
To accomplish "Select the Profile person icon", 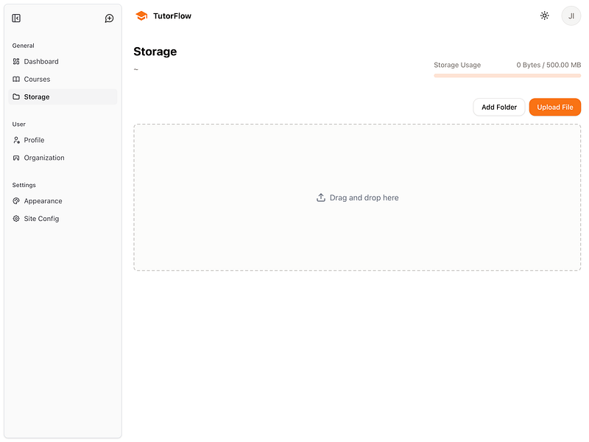I will point(16,140).
